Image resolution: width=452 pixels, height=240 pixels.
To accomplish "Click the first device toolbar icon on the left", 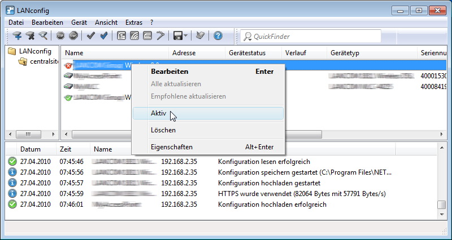I will click(17, 36).
